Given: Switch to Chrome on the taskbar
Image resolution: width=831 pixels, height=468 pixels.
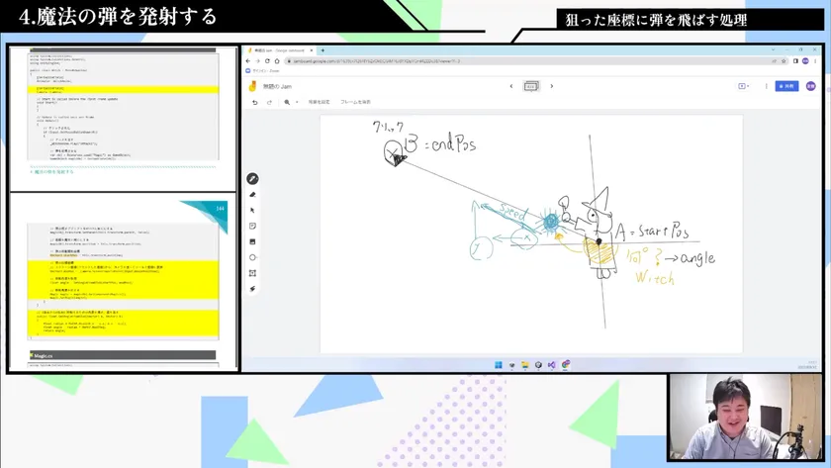Looking at the screenshot, I should [566, 365].
